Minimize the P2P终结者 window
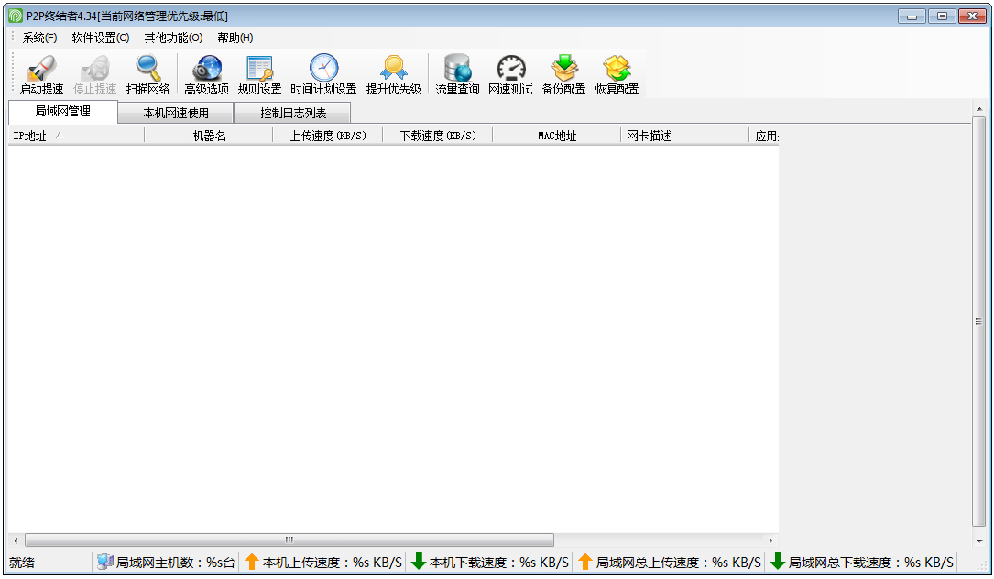The width and height of the screenshot is (994, 579). click(912, 16)
